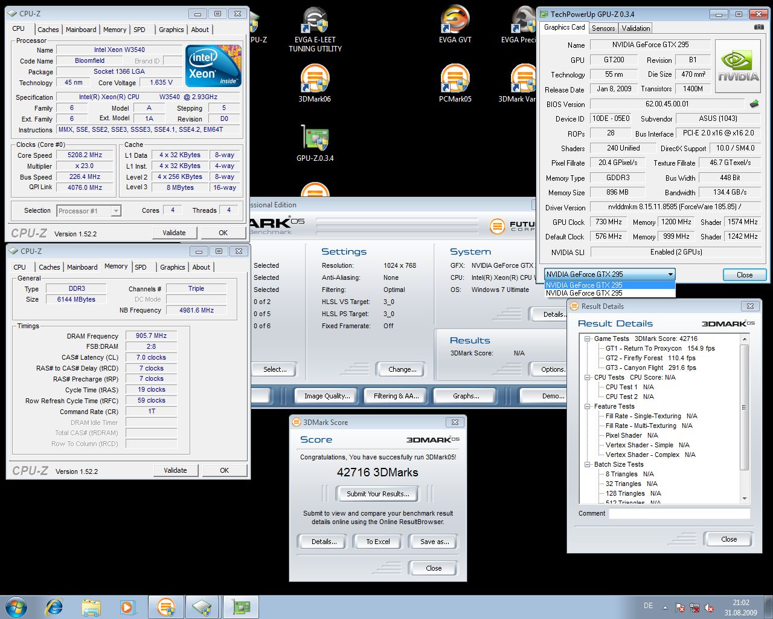This screenshot has height=619, width=773.
Task: Open the Caches tab in processor CPU-Z window
Action: (48, 30)
